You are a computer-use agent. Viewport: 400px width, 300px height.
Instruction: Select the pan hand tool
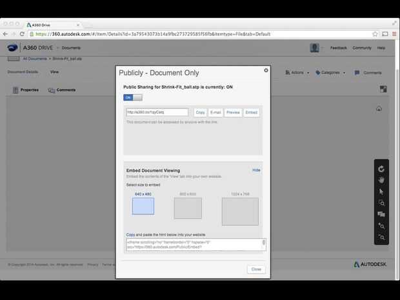(381, 180)
